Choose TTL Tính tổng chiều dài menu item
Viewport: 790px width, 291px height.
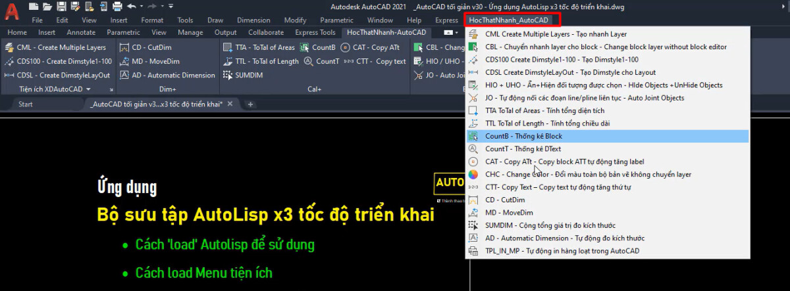pos(608,123)
